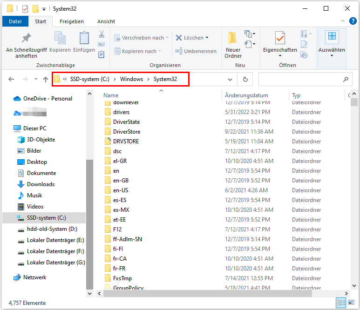Click the paste shortcut icon in Zwischenablage
Image resolution: width=360 pixels, height=310 pixels.
coord(102,54)
